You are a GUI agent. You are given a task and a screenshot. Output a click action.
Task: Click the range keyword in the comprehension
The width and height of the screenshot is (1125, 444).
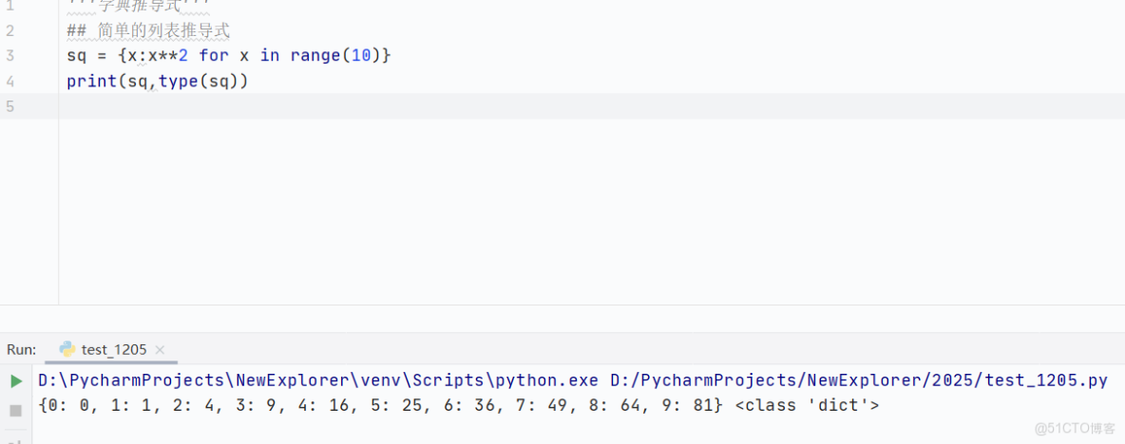[x=315, y=56]
